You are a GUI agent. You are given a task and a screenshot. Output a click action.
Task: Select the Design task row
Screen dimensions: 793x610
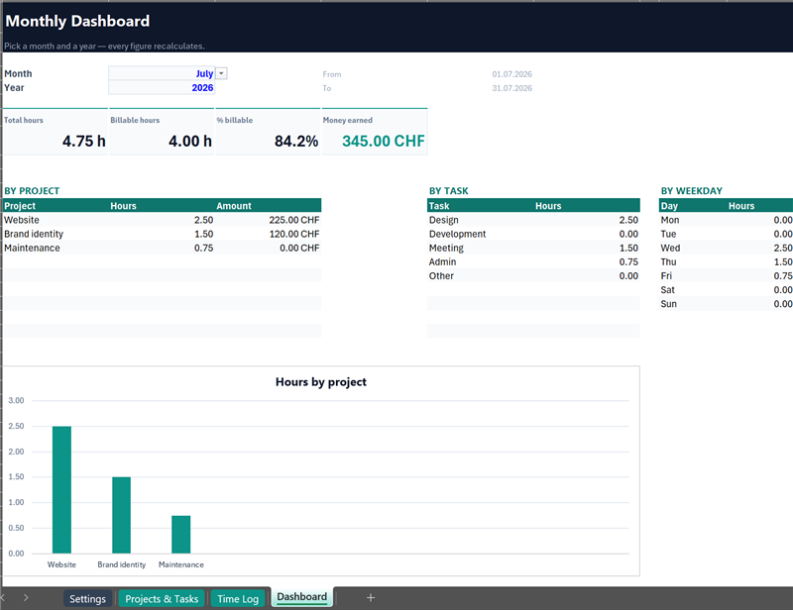533,220
